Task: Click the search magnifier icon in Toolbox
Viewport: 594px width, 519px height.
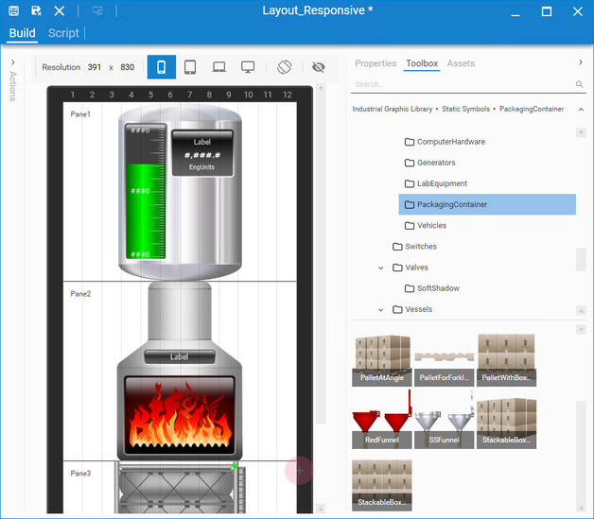Action: [x=580, y=84]
